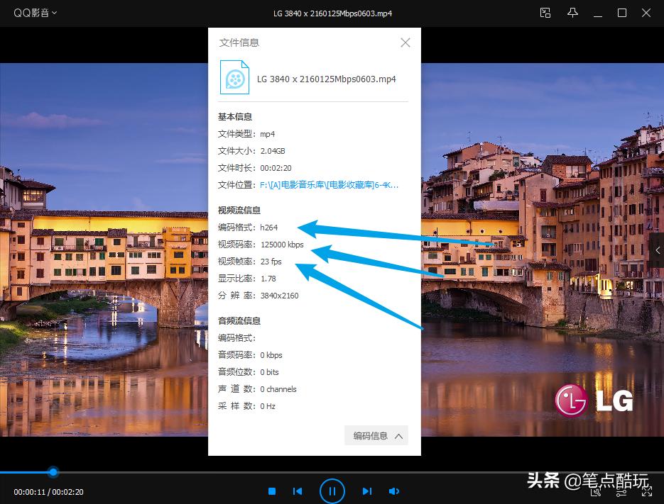Click the 文件时长 00:02:20 row
Screen dimensions: 664x504
(254, 168)
